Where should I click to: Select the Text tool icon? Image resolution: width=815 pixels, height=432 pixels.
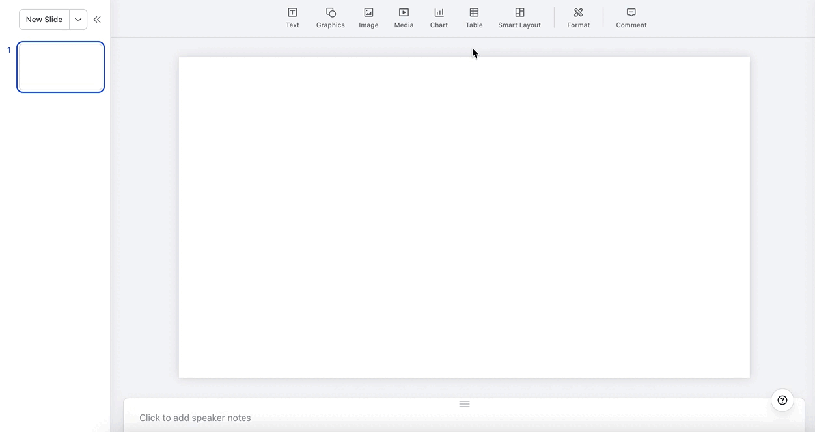point(292,12)
